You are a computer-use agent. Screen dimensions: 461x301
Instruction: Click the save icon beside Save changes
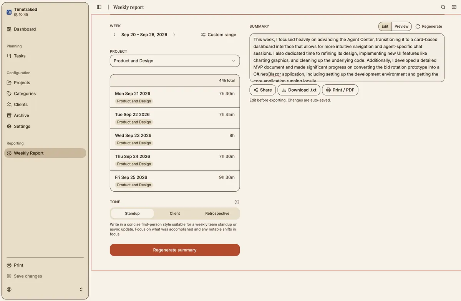tap(9, 276)
